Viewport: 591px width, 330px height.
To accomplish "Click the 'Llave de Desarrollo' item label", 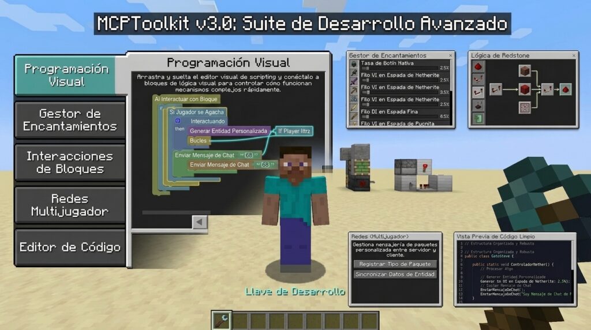I will click(x=295, y=291).
